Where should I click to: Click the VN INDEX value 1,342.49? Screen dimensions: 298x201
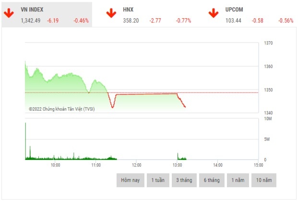click(x=30, y=21)
